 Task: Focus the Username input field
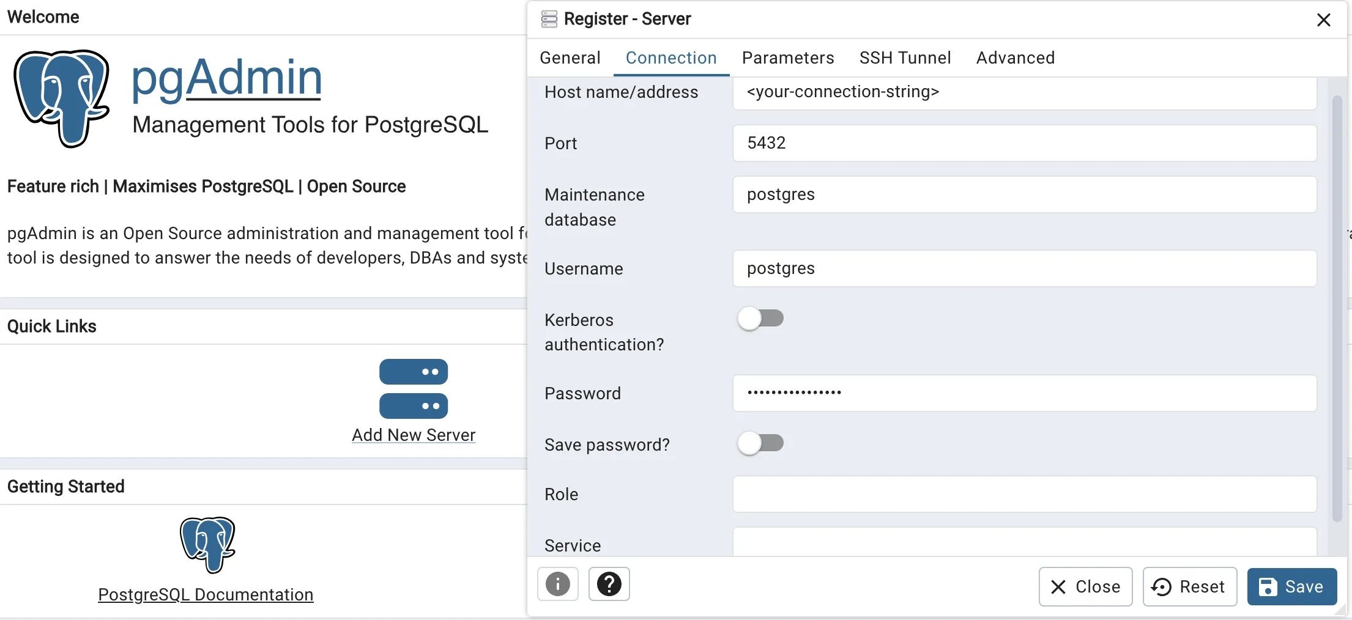tap(1025, 268)
